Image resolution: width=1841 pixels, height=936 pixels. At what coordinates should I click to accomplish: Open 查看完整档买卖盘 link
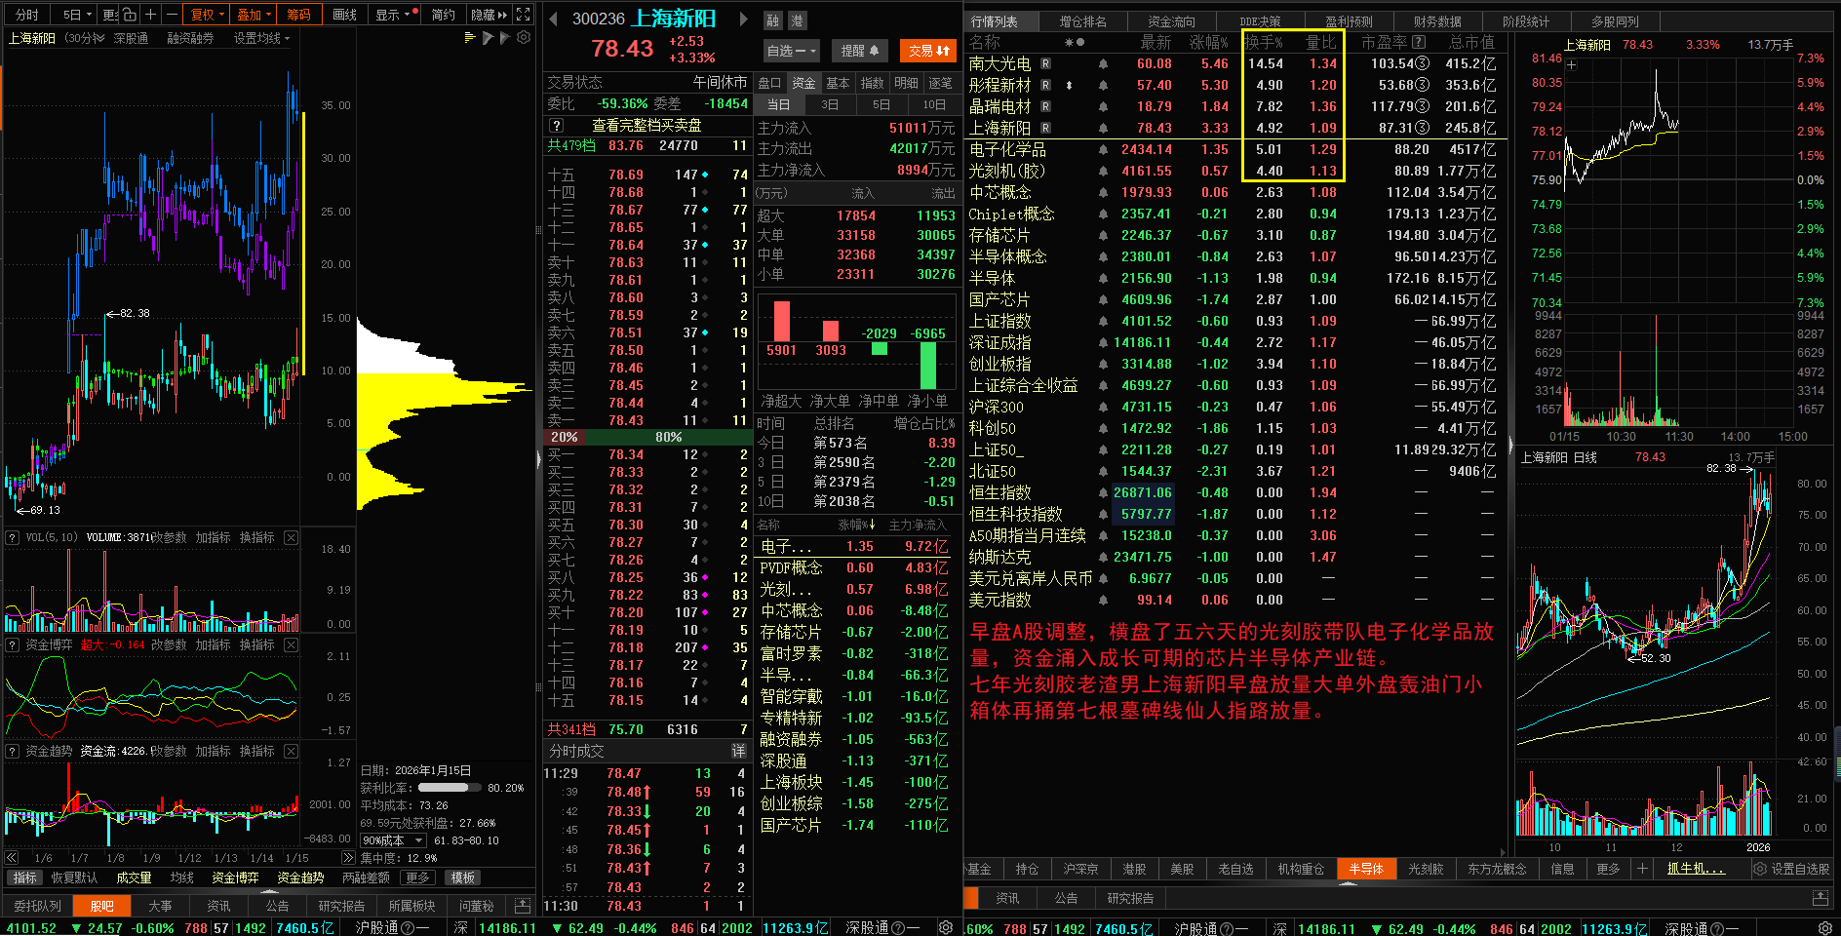tap(646, 126)
